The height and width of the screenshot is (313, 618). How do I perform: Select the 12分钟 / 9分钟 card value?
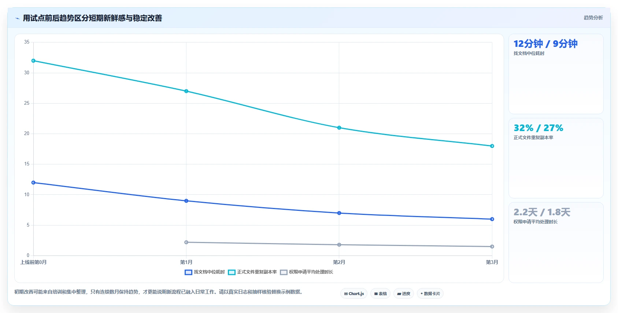click(x=545, y=44)
